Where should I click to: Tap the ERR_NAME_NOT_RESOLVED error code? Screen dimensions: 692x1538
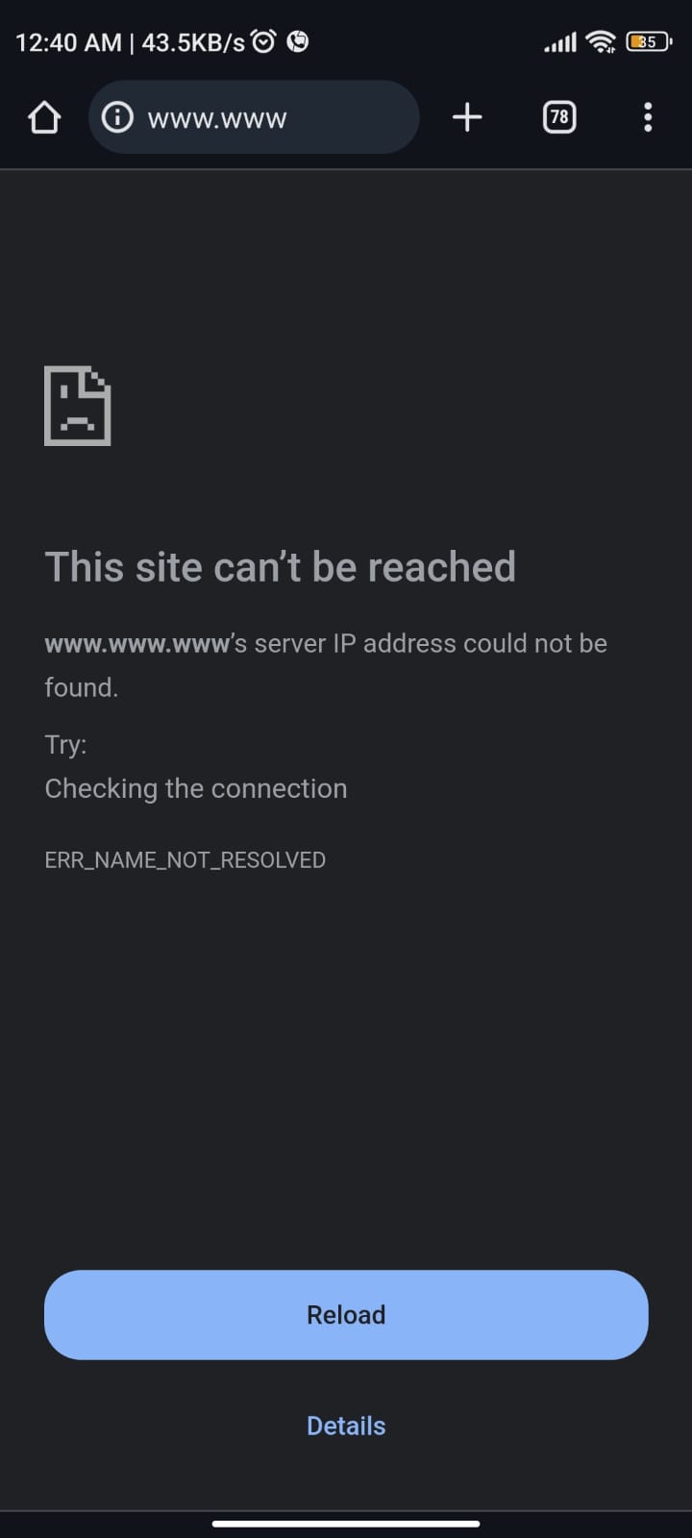pyautogui.click(x=185, y=859)
